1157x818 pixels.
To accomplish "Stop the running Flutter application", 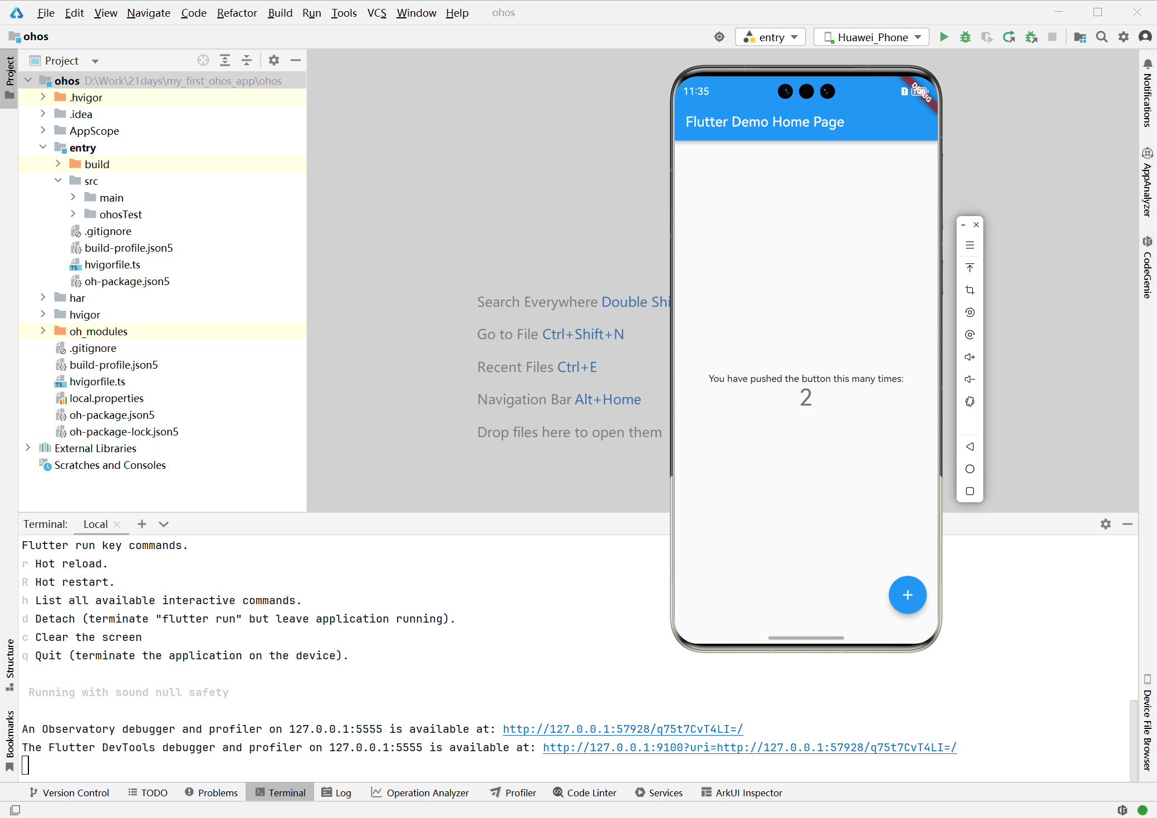I will (1052, 37).
